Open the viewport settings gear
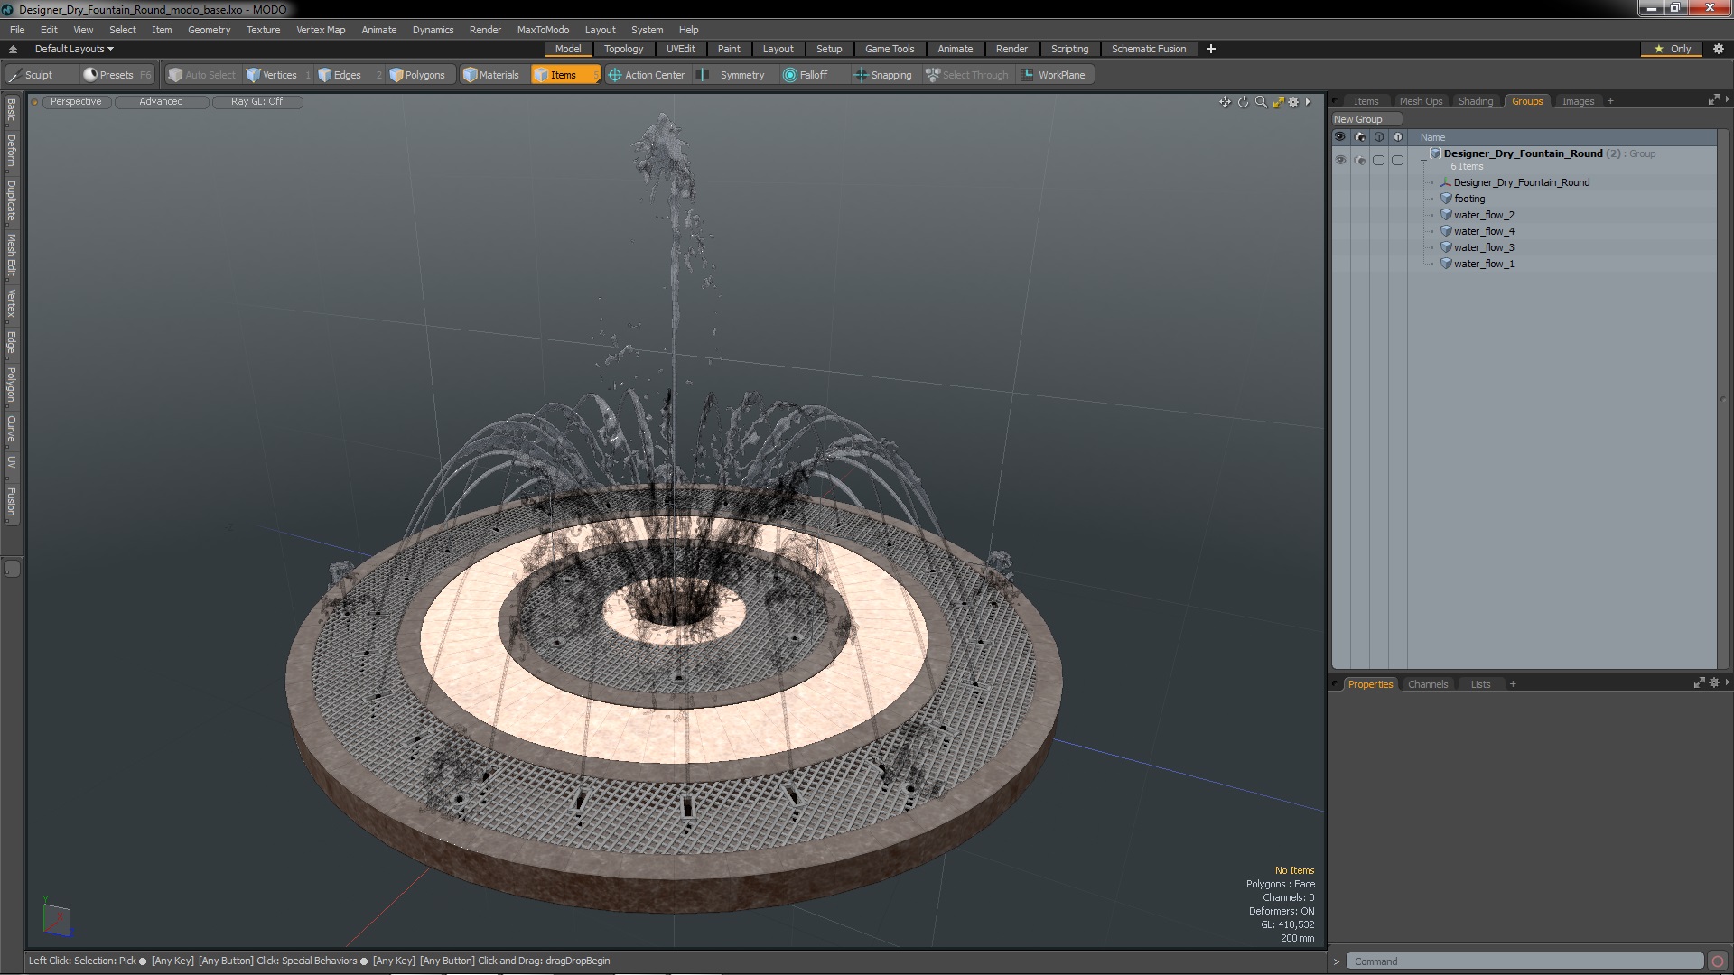The height and width of the screenshot is (975, 1734). tap(1293, 102)
